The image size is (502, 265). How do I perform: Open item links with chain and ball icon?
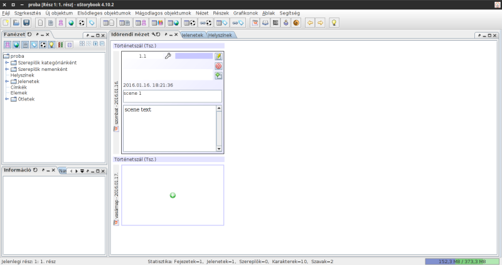pos(206,23)
